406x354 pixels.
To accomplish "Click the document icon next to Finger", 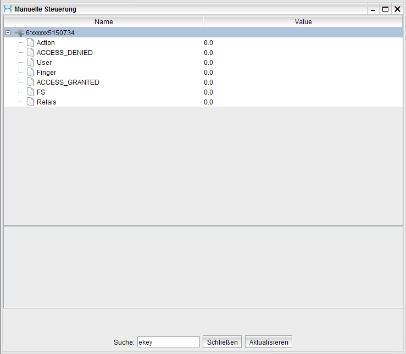I will tap(30, 73).
